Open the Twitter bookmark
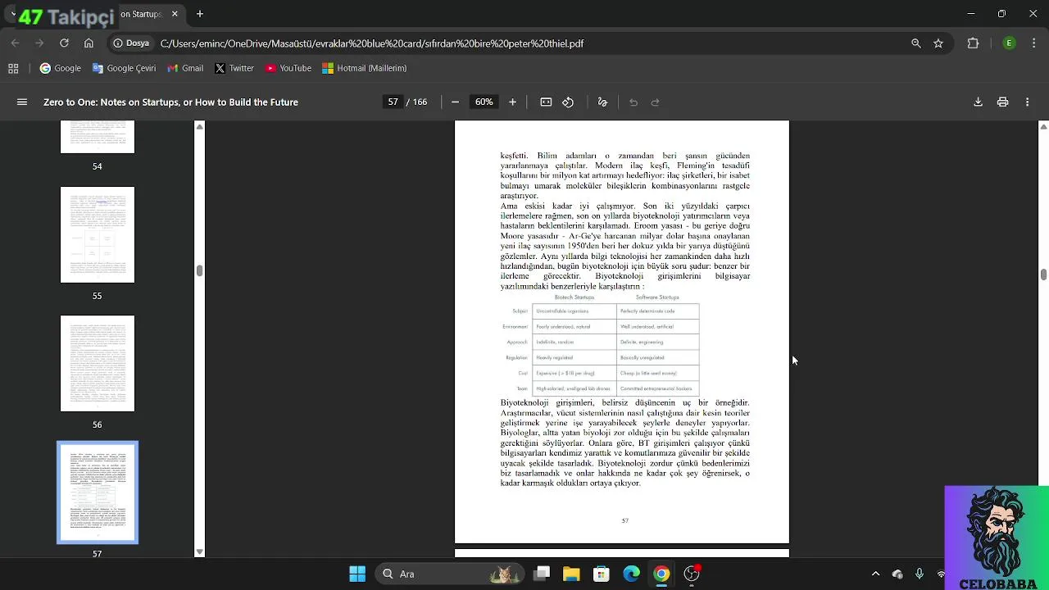 click(x=234, y=68)
